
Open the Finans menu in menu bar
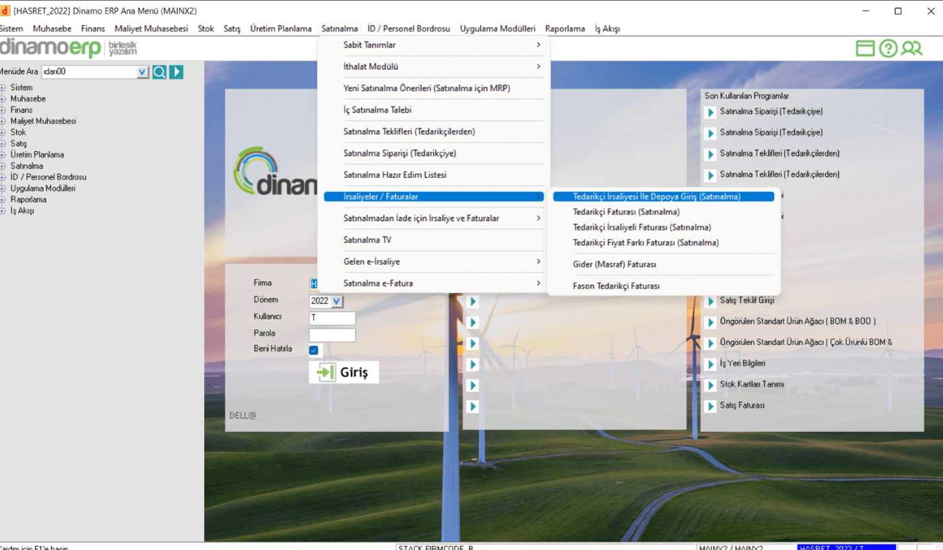tap(93, 29)
